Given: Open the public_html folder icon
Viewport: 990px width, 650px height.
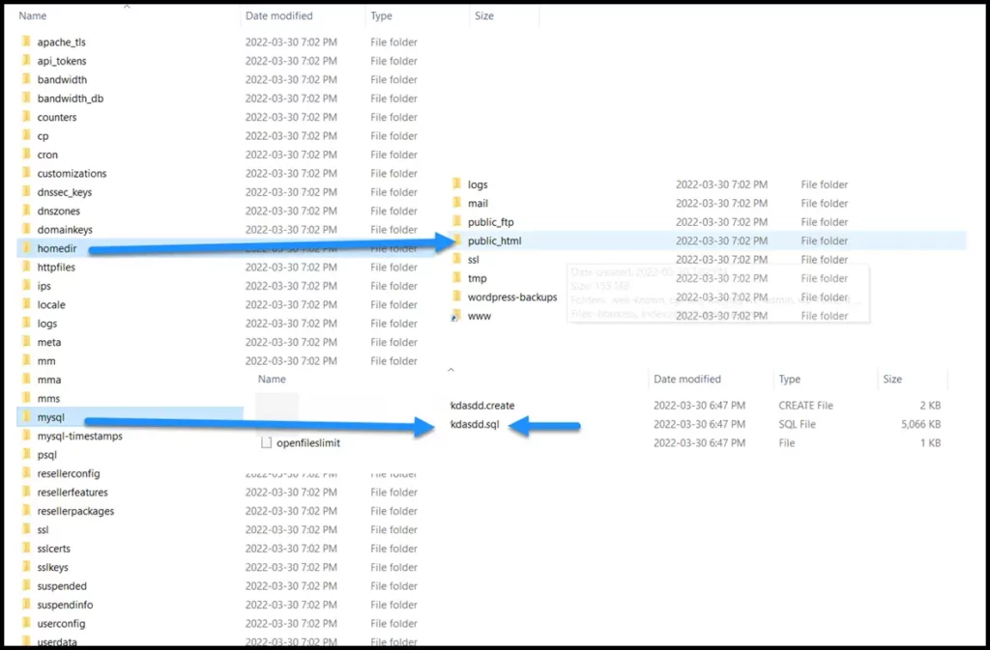Looking at the screenshot, I should [x=456, y=240].
